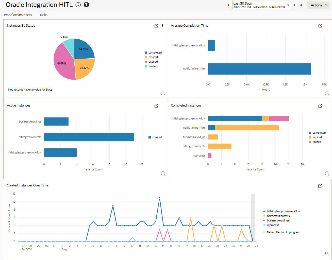The height and width of the screenshot is (260, 332).
Task: Select the 24.32% completed pie slice
Action: 84,49
